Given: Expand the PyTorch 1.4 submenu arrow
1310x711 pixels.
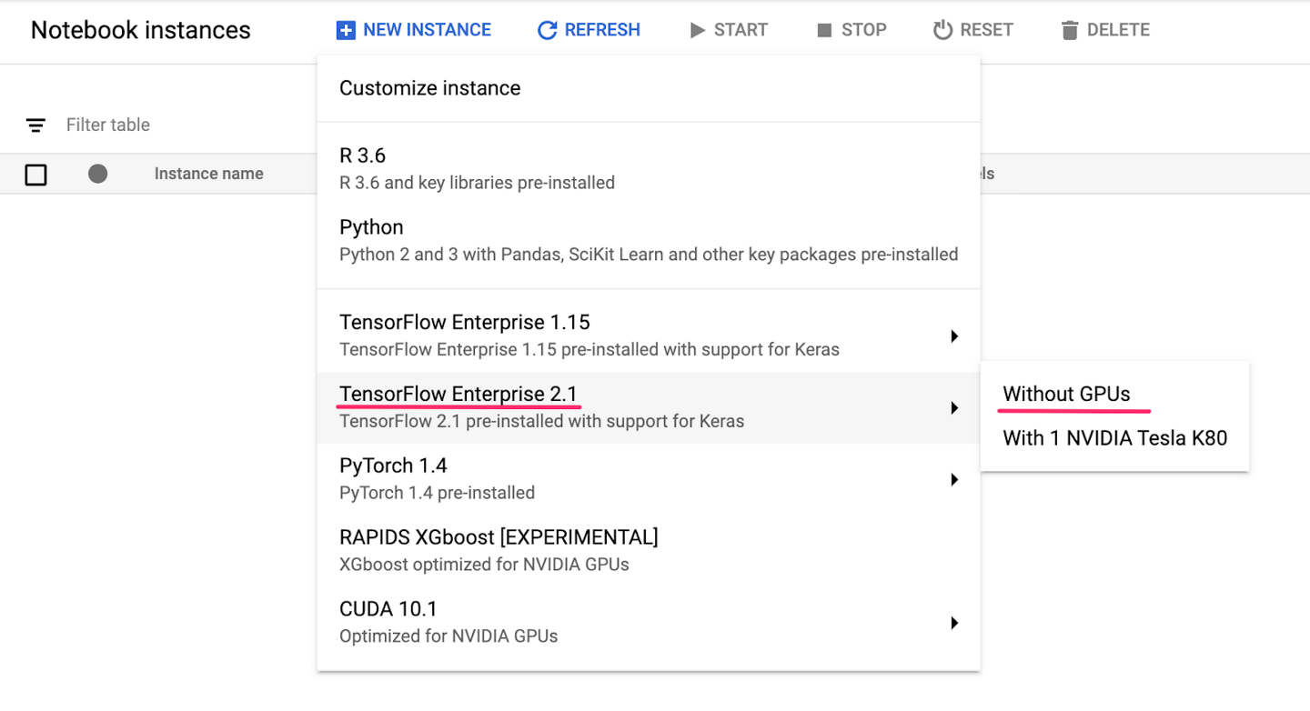Looking at the screenshot, I should click(x=954, y=479).
